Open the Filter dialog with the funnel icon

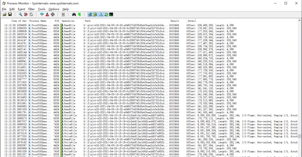tap(42, 15)
